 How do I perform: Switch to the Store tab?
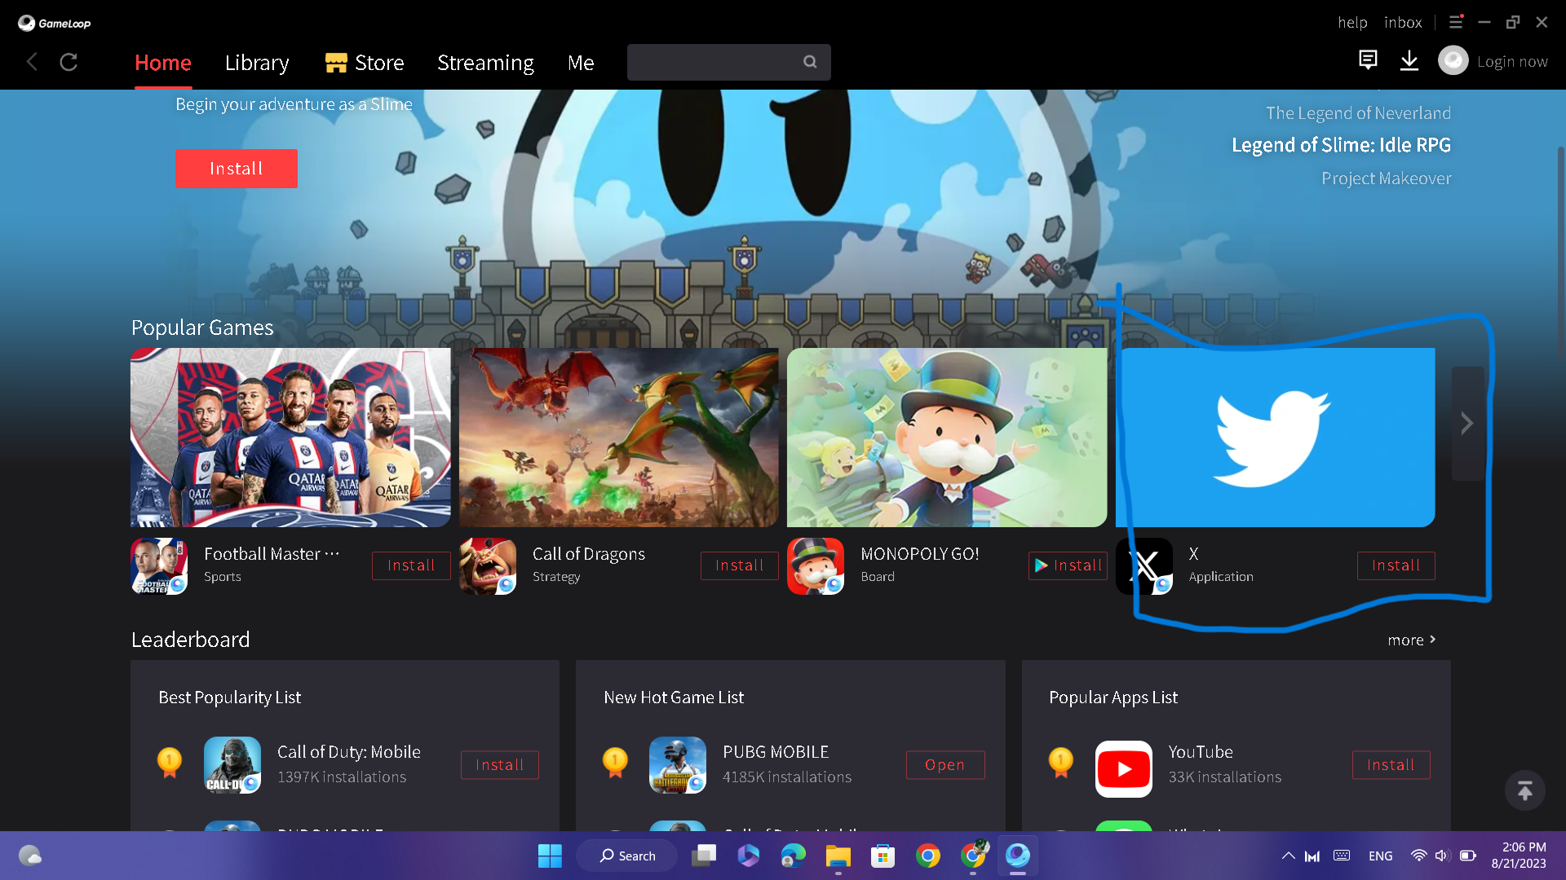pos(364,62)
